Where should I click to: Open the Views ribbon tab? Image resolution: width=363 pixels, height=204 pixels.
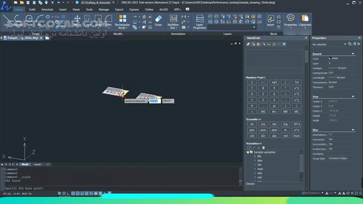click(x=76, y=9)
